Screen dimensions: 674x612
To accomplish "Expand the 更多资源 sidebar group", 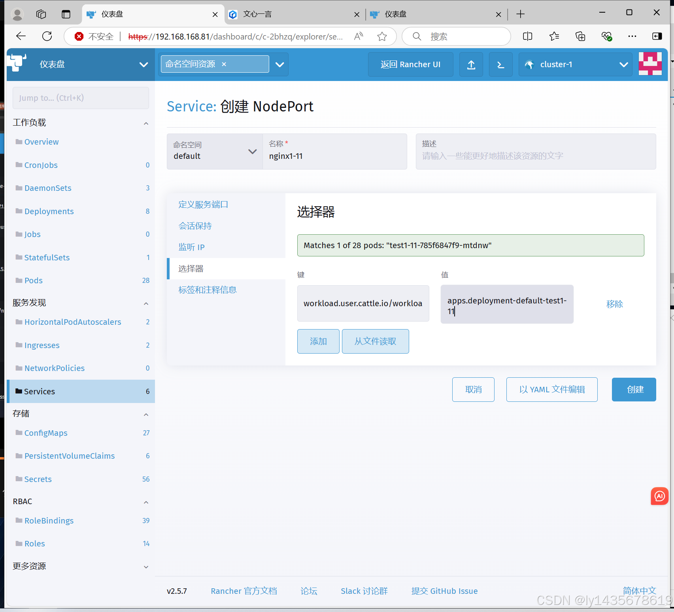I will (x=146, y=567).
